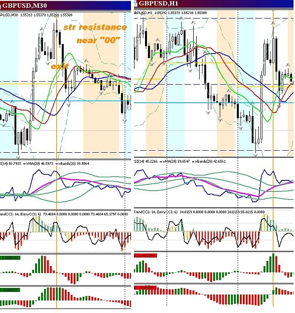Click the H1 RSI value "45.2266"
Viewport: 295px width, 313px height.
click(x=151, y=161)
